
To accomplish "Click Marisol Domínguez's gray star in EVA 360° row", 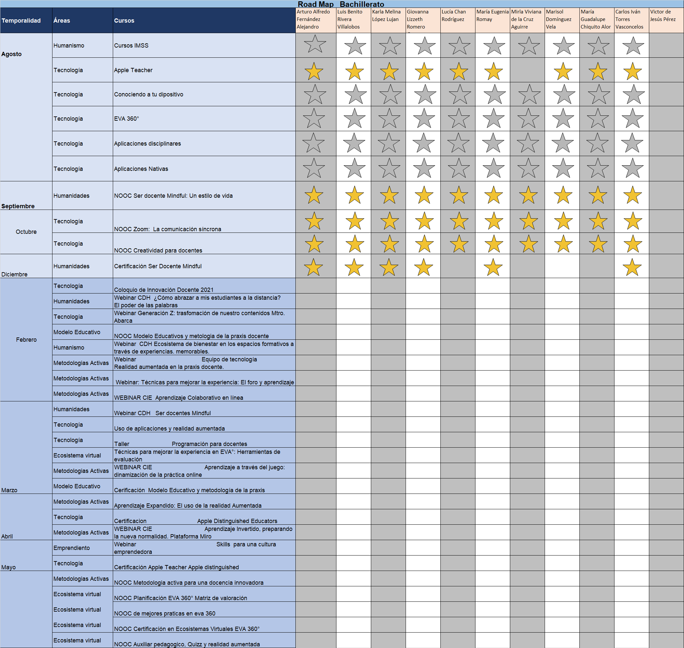I will [x=563, y=118].
